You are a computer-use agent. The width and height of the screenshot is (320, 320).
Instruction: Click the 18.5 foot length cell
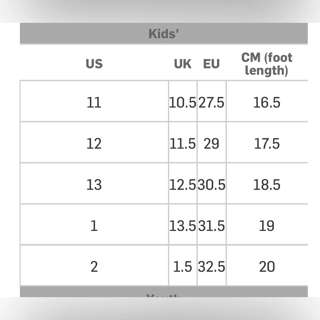click(267, 185)
